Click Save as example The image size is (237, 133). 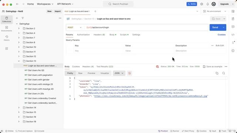click(x=213, y=66)
